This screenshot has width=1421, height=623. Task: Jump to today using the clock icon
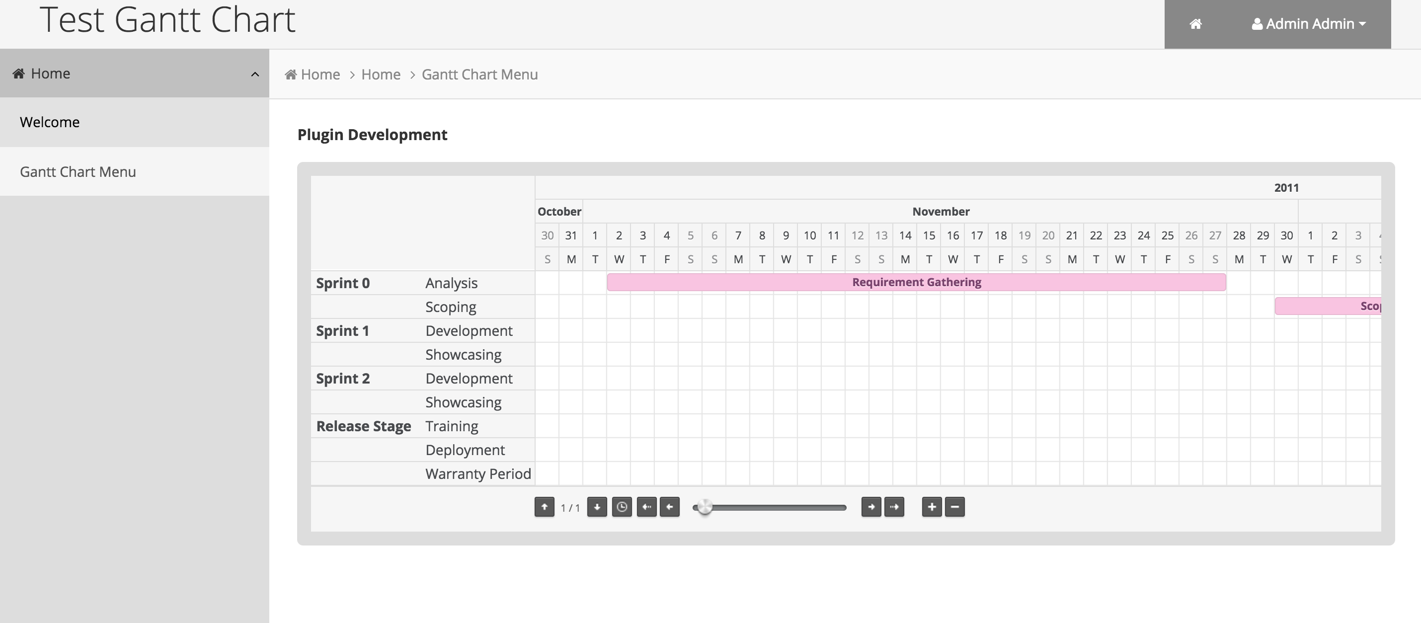622,507
